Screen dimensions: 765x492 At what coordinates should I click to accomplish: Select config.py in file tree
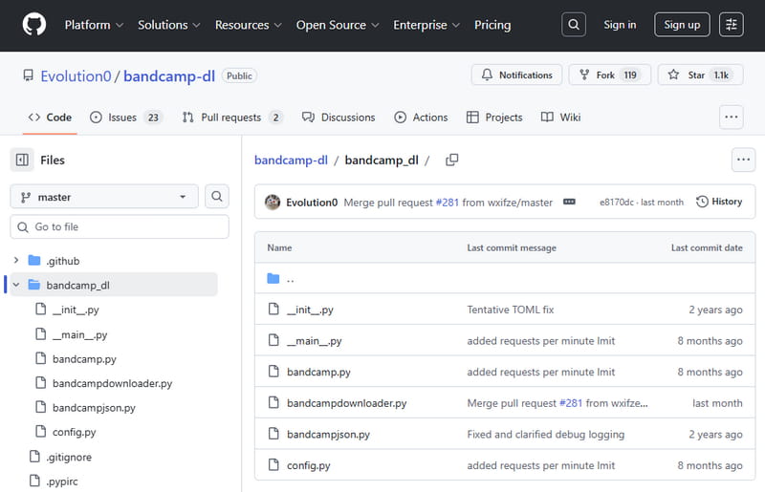point(75,432)
